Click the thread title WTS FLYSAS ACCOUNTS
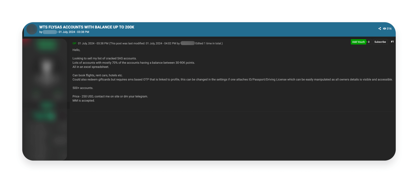The image size is (418, 183). point(87,27)
